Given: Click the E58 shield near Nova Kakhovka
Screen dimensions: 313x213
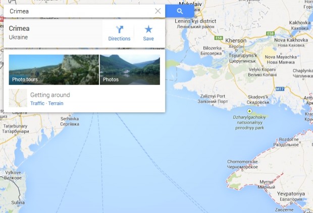Looking at the screenshot, I should pos(270,33).
